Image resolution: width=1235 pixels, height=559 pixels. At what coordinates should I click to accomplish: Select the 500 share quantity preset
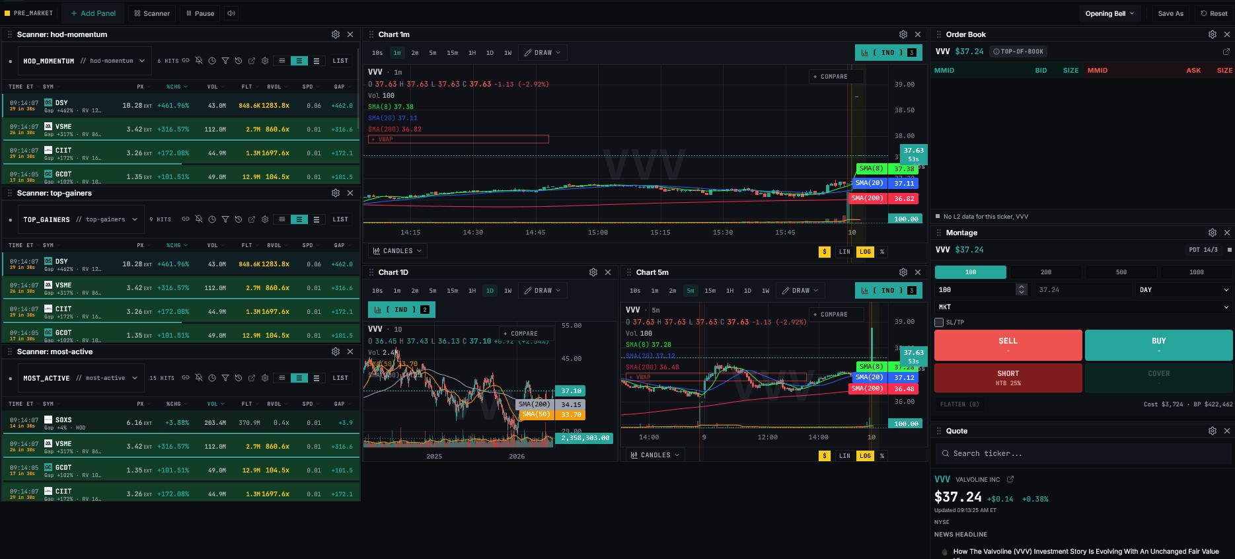click(1121, 272)
